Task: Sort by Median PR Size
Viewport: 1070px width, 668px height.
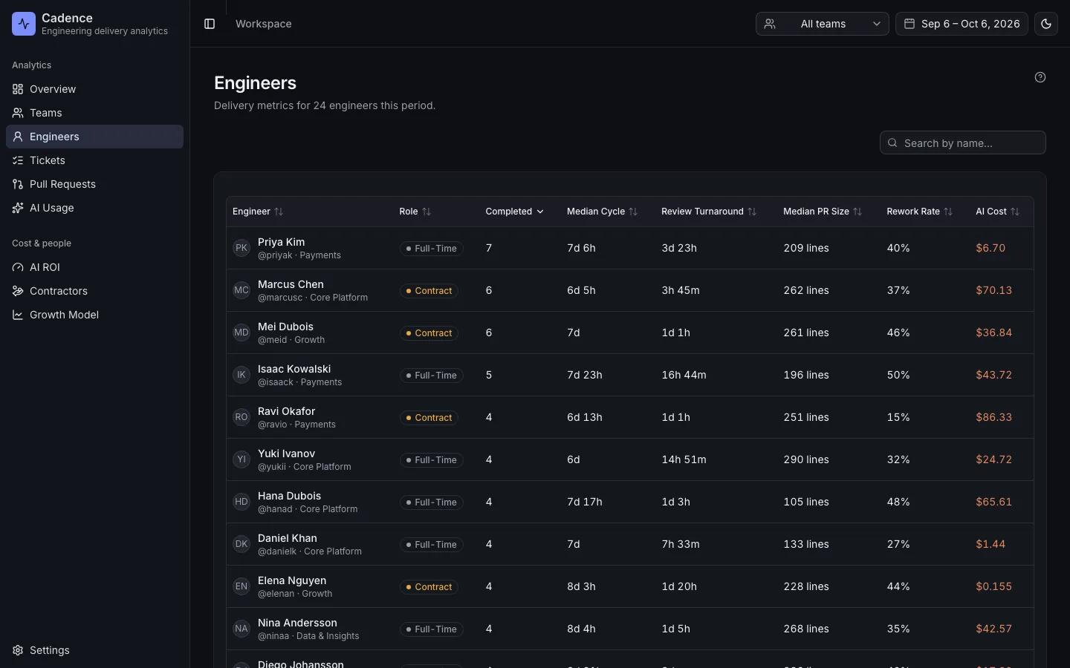Action: pos(823,212)
